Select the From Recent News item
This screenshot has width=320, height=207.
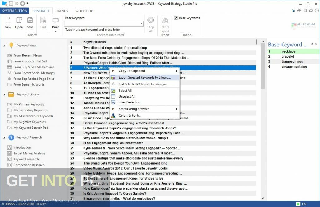(x=27, y=55)
